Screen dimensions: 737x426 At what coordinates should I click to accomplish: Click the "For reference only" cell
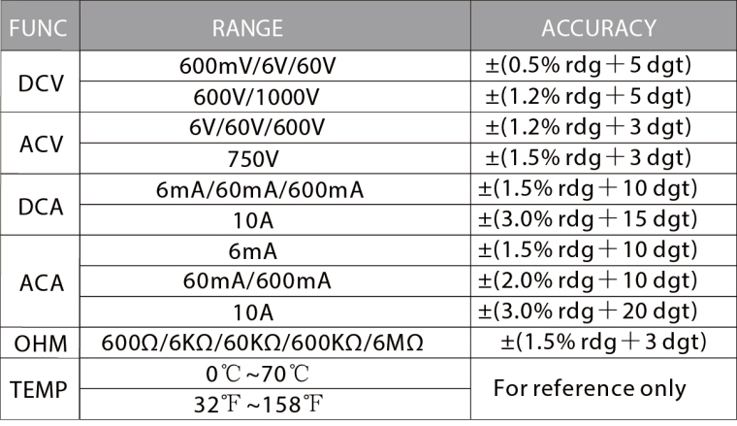(x=590, y=389)
